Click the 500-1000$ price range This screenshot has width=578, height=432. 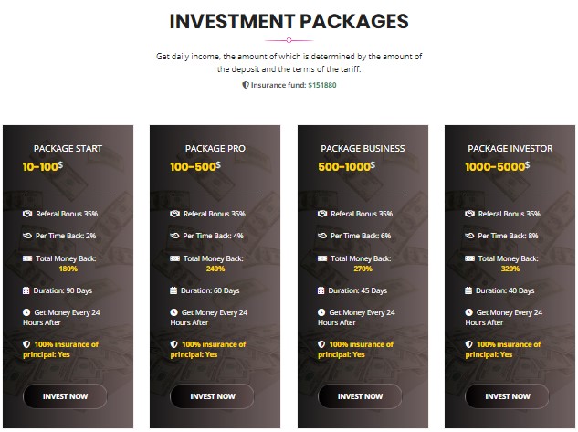(346, 166)
